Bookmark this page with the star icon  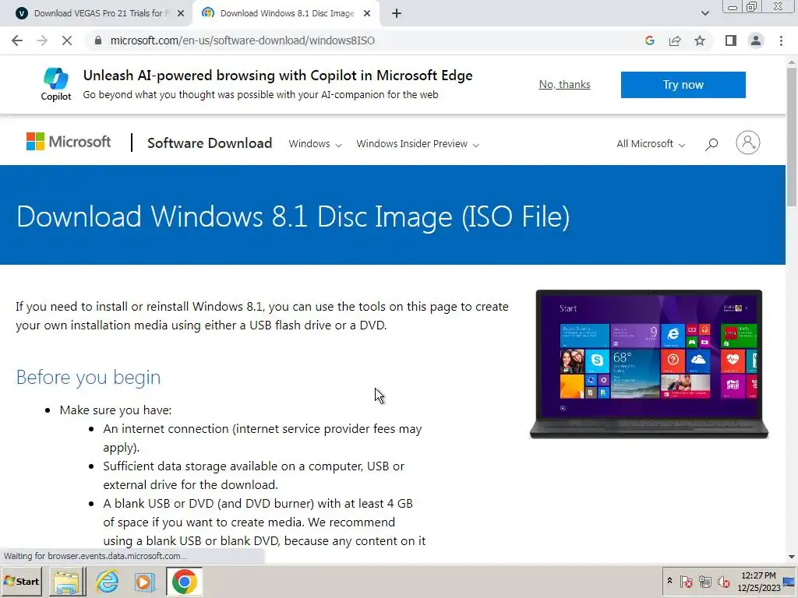700,40
